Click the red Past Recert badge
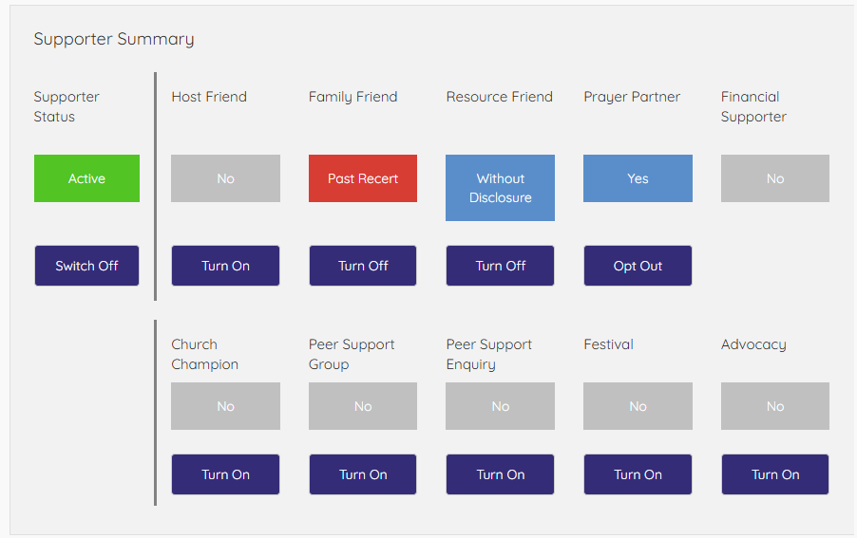857x538 pixels. (x=363, y=178)
